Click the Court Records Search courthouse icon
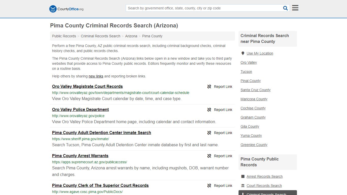This screenshot has width=347, height=195. pyautogui.click(x=243, y=186)
